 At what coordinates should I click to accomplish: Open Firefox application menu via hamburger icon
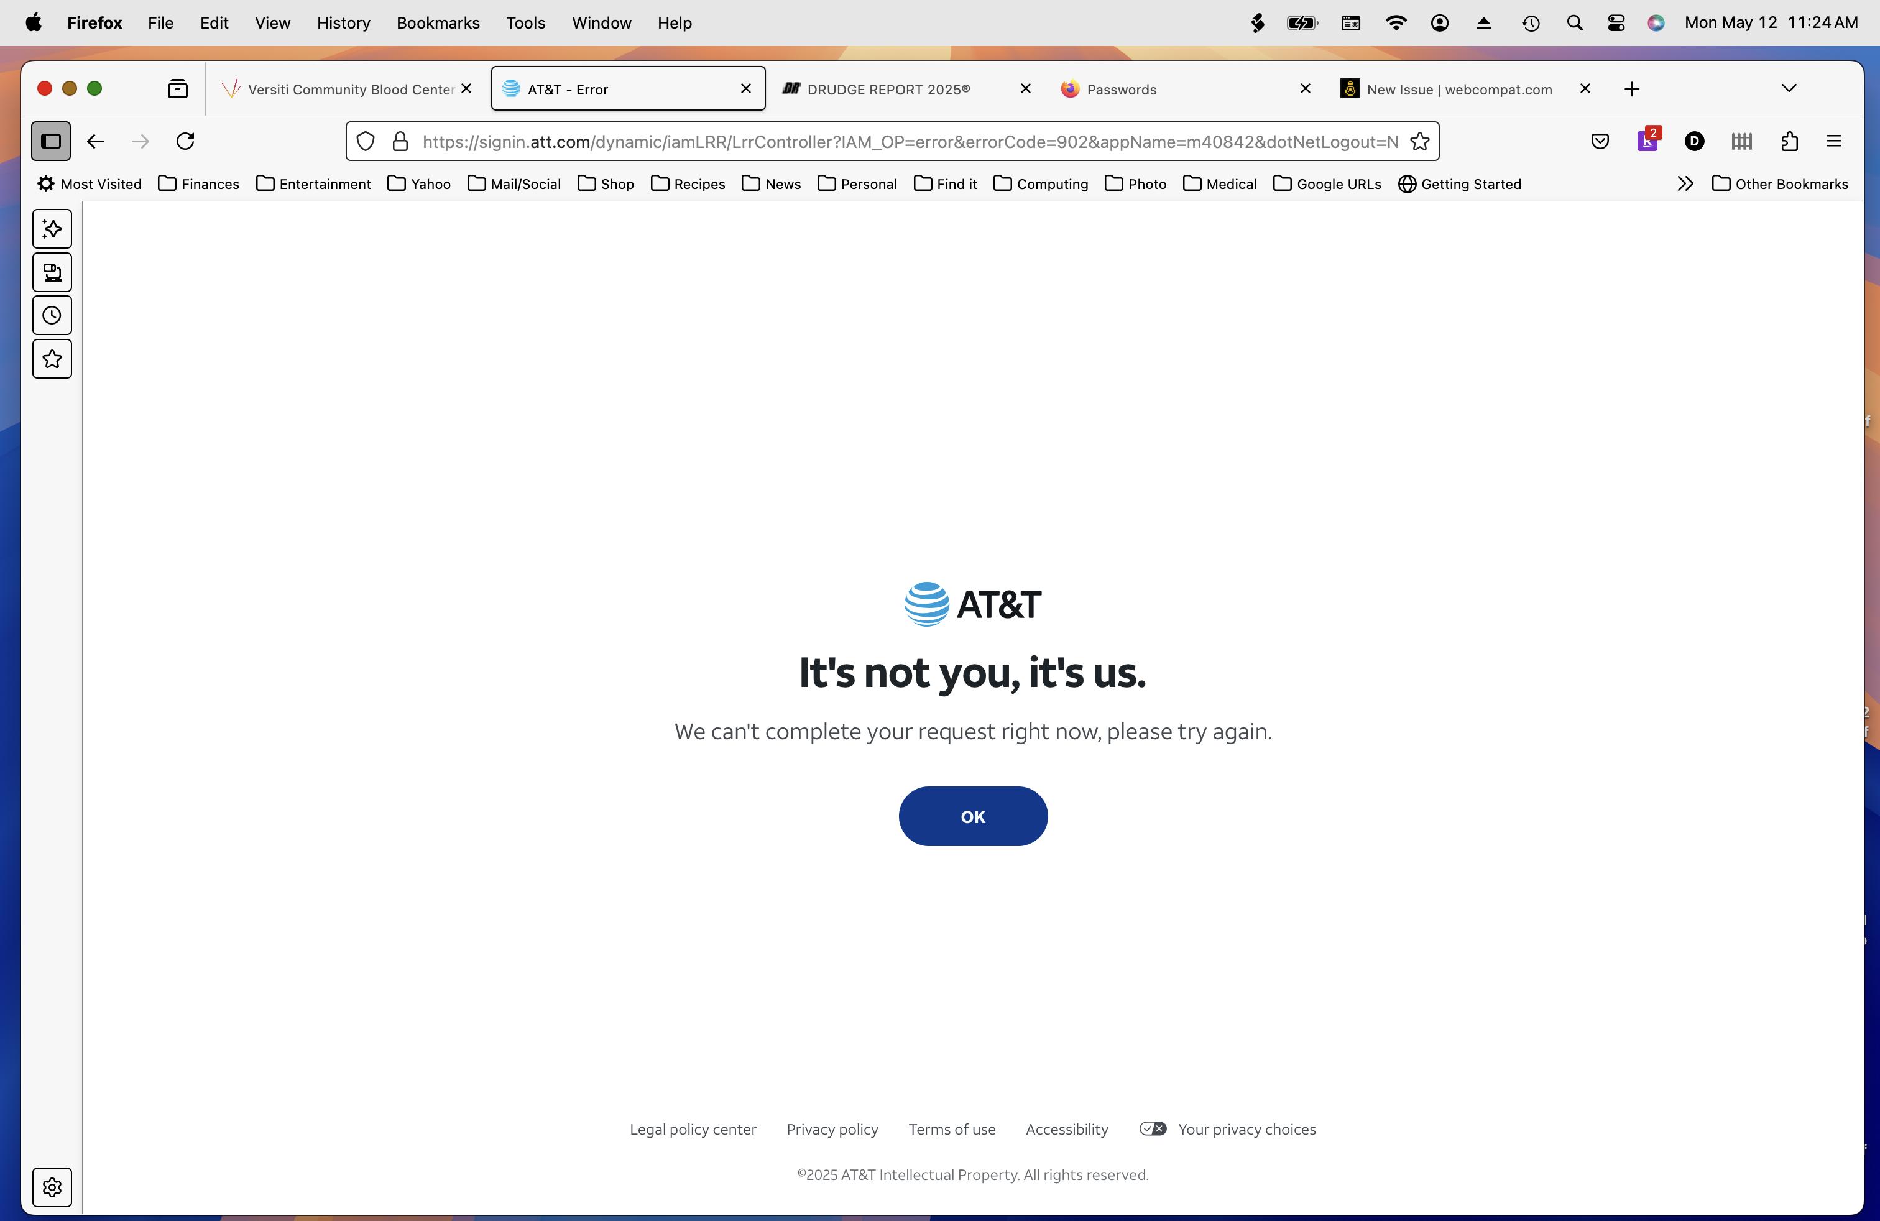1834,141
